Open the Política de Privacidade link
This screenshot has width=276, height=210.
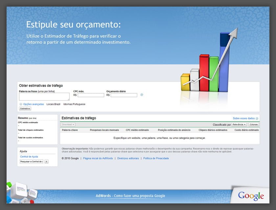click(x=156, y=158)
